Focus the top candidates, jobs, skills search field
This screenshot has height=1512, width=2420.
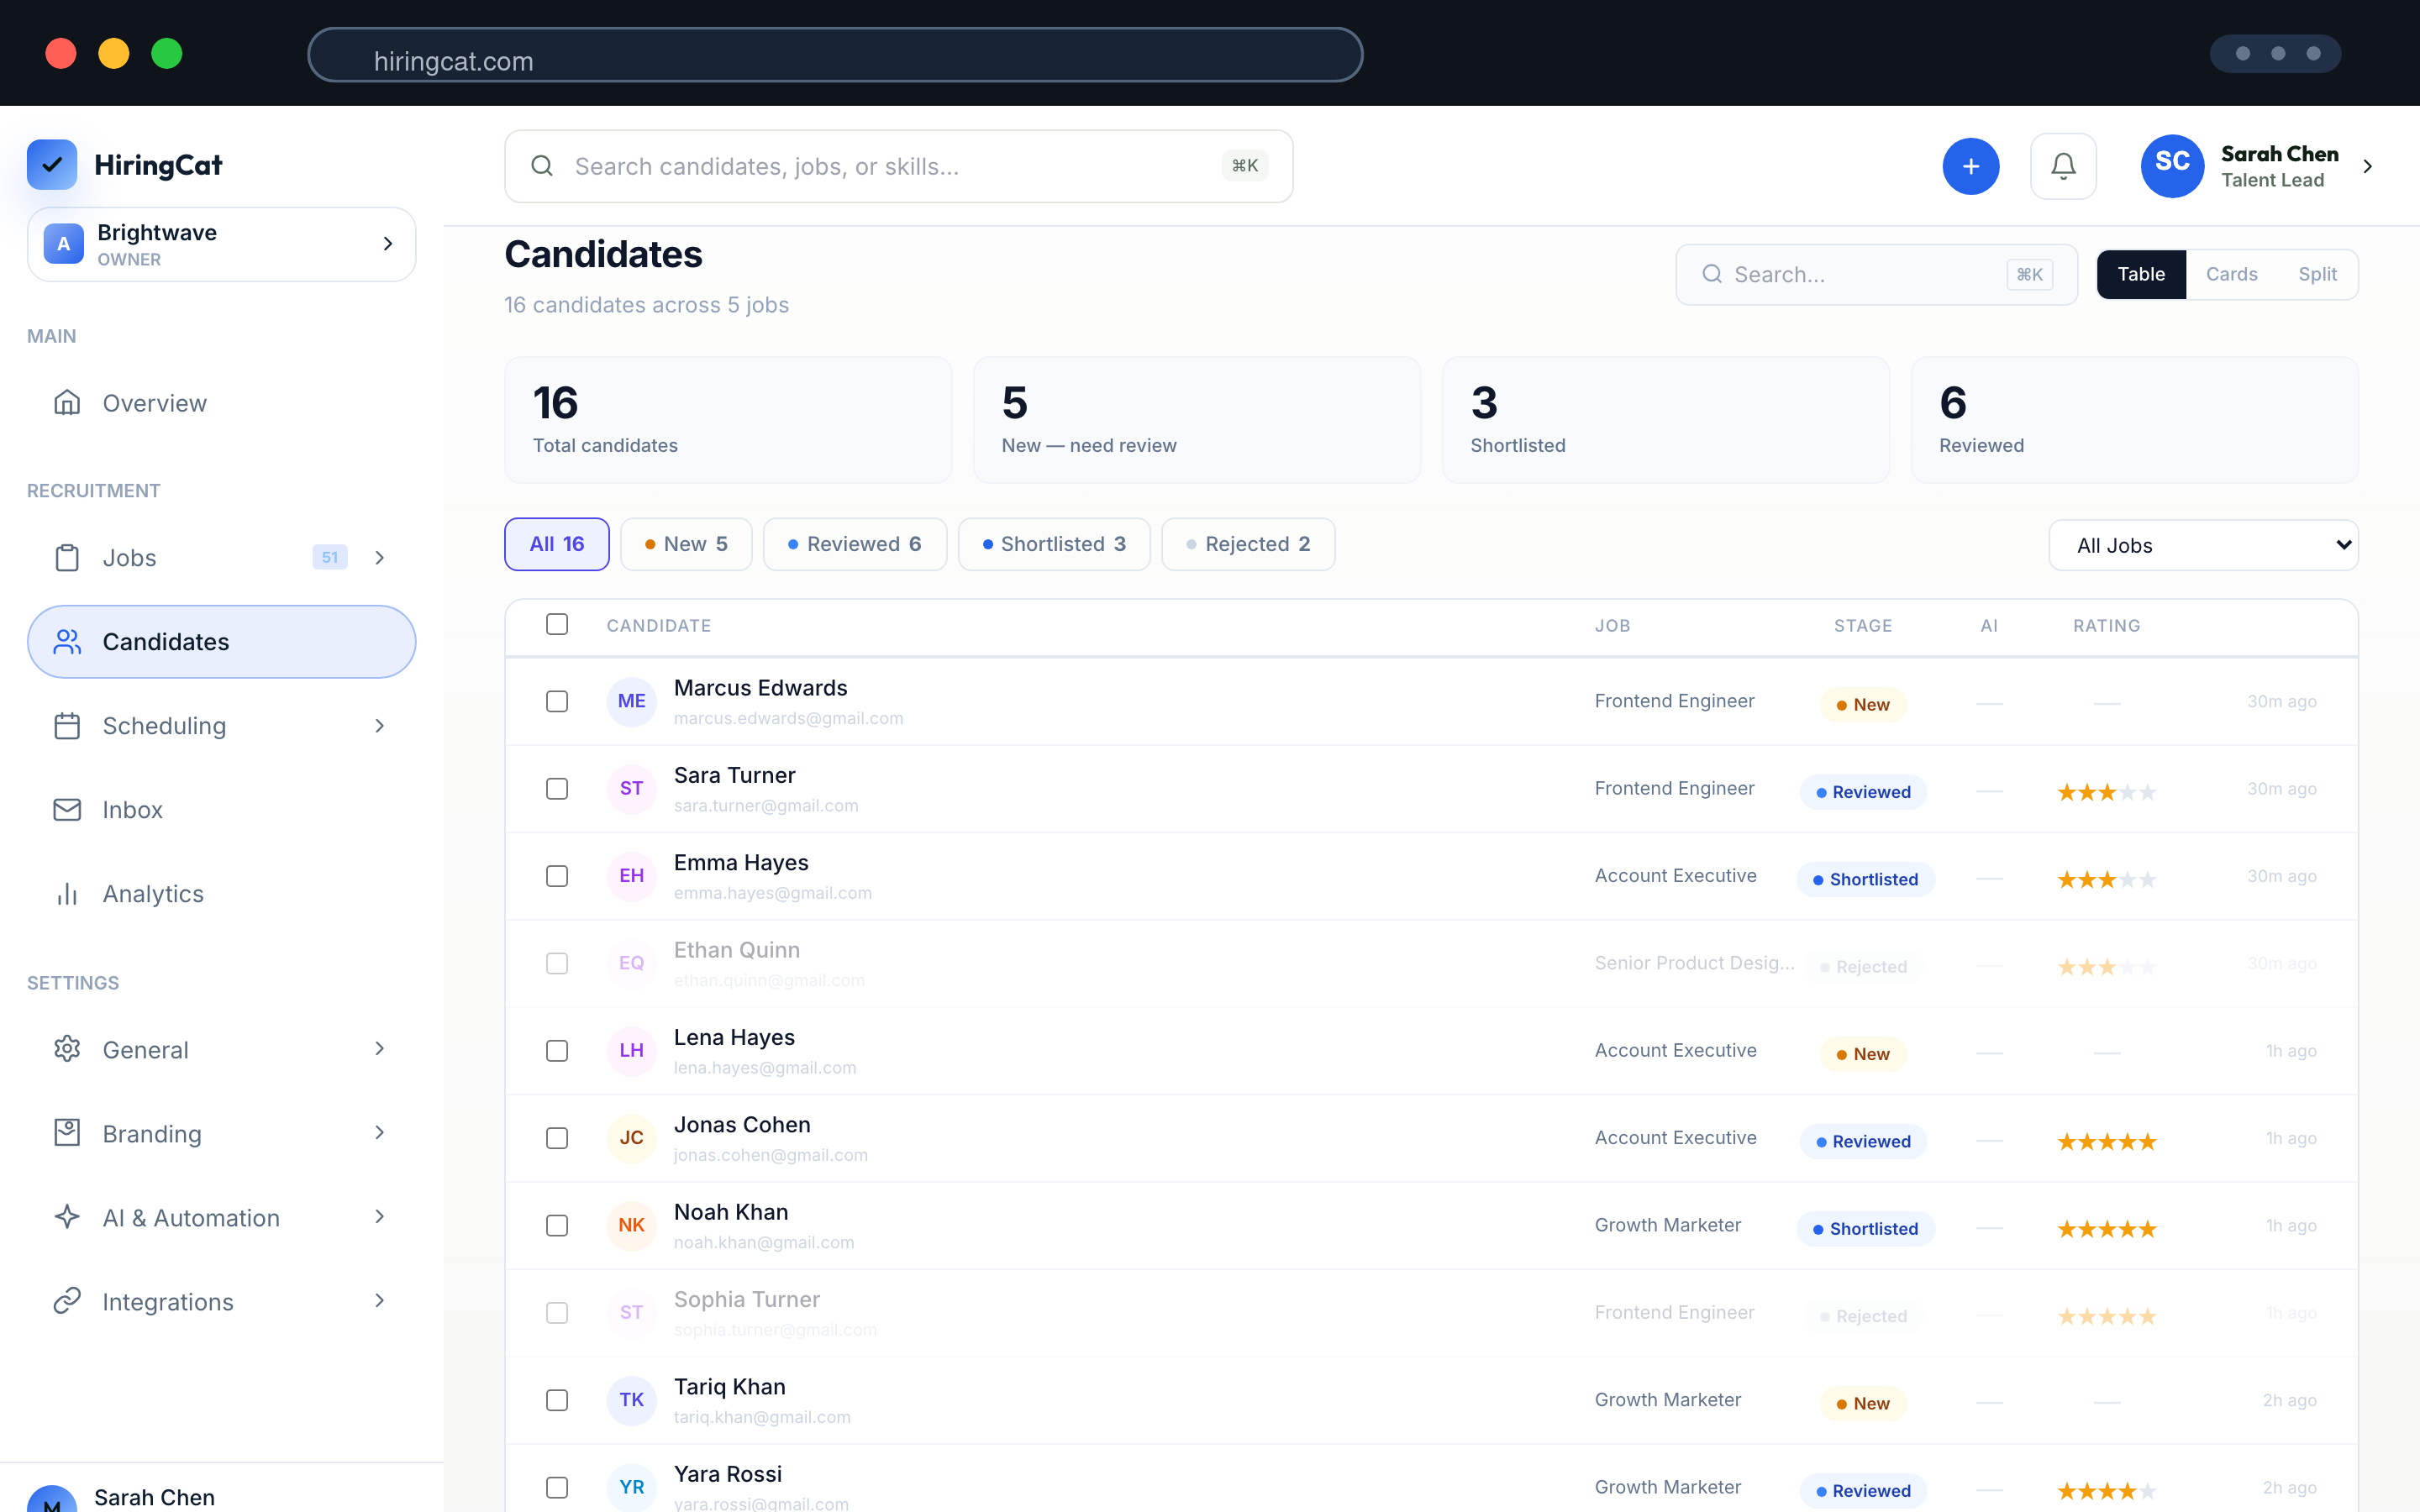898,166
